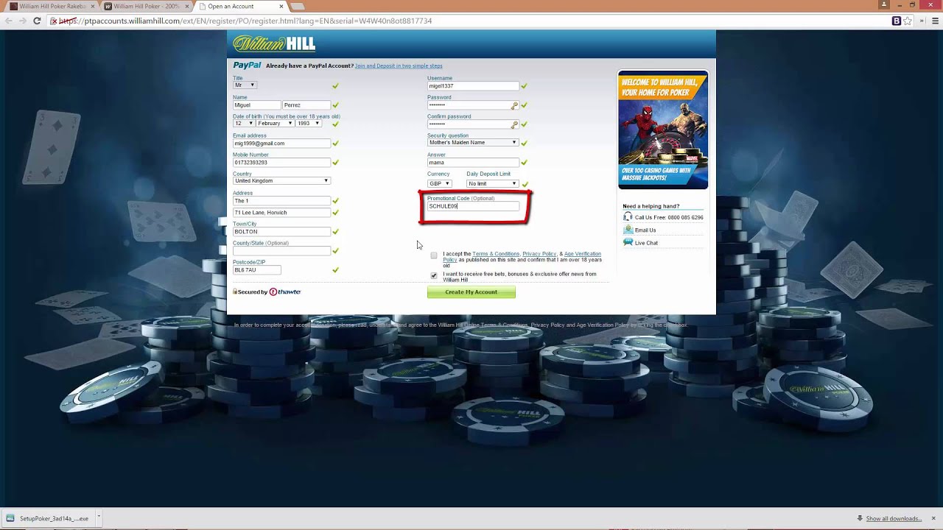Image resolution: width=943 pixels, height=530 pixels.
Task: Click the key icon in Password field
Action: 514,105
